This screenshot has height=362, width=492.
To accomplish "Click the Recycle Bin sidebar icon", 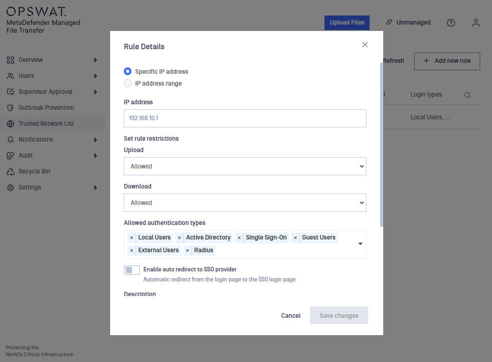I will (x=10, y=172).
